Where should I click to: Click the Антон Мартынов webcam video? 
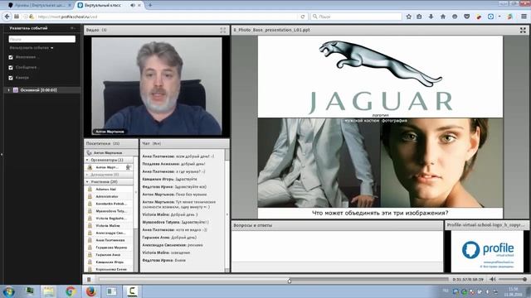[157, 86]
